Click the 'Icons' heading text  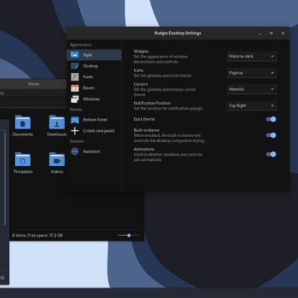click(139, 70)
